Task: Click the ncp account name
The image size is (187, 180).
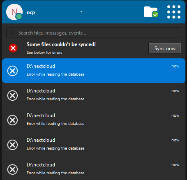Action: pos(31,12)
